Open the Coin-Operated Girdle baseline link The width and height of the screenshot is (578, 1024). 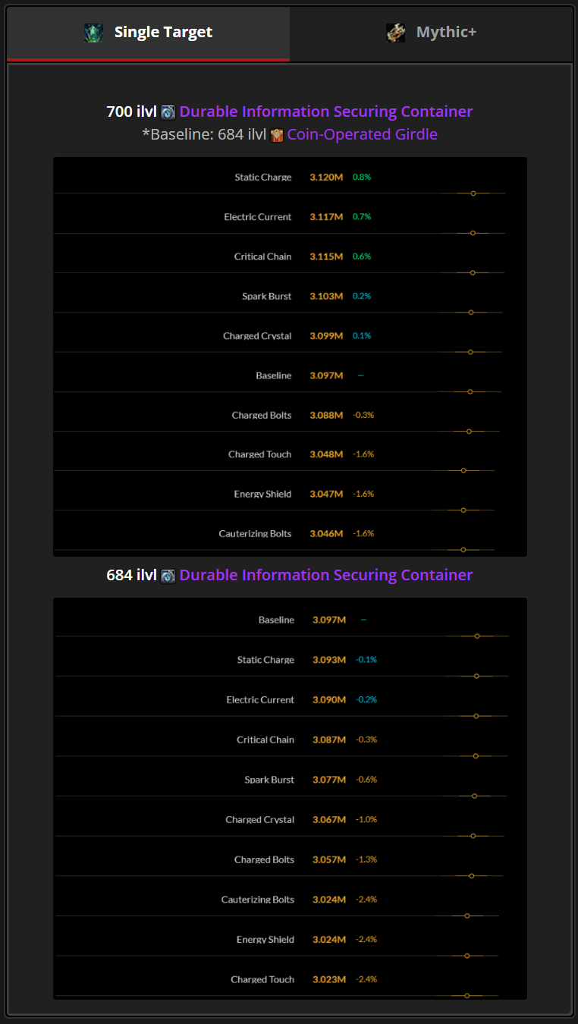363,134
